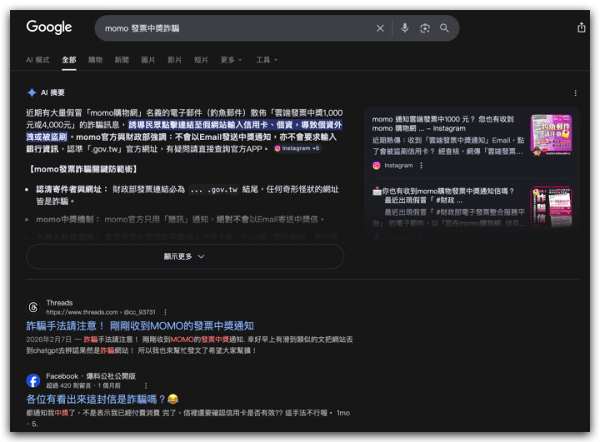Open AI summary three-dot options menu
Screen dimensions: 600x442
tap(575, 93)
